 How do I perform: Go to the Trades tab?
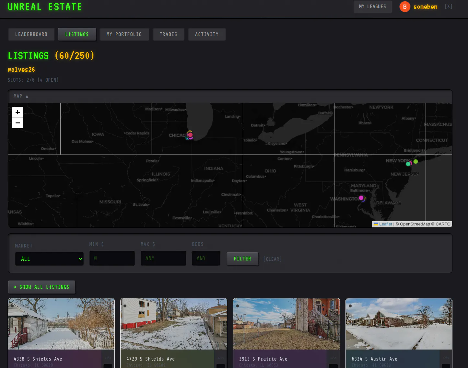point(169,34)
